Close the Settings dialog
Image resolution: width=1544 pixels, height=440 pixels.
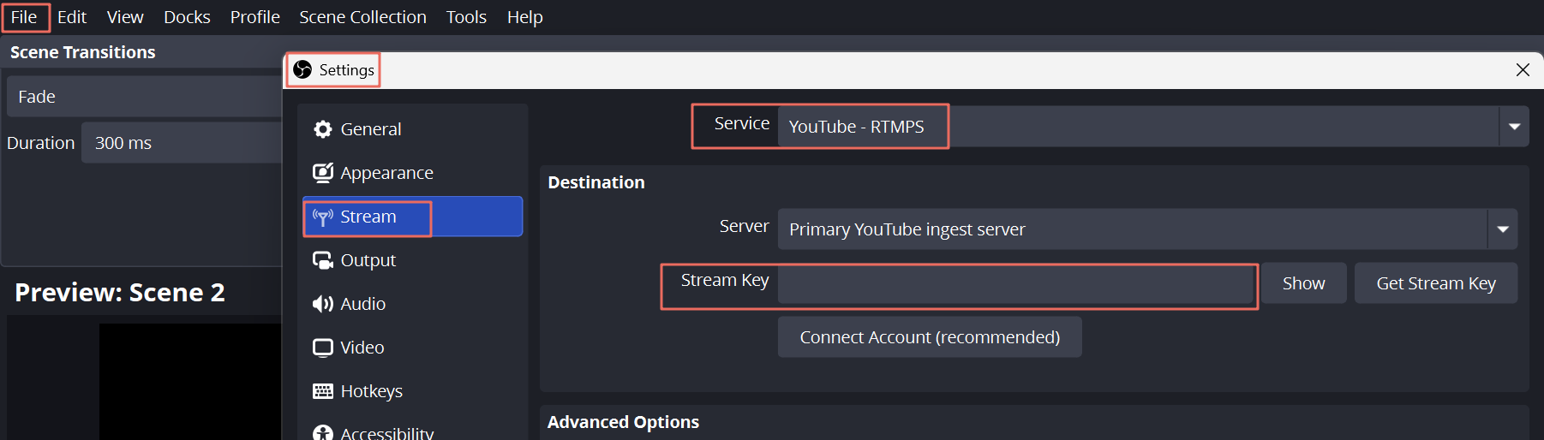pos(1523,70)
